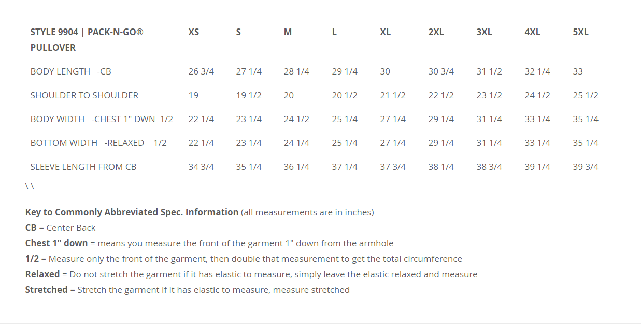Click the XS sleeve length value 34 3/4
Screen dimensions: 641x324
click(201, 167)
